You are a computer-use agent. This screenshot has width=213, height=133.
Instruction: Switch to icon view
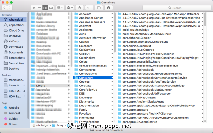pos(34,8)
